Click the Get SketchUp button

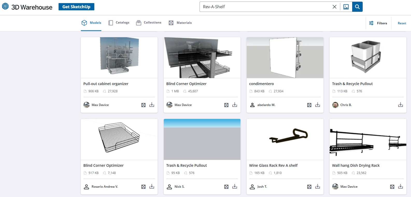[x=76, y=7]
